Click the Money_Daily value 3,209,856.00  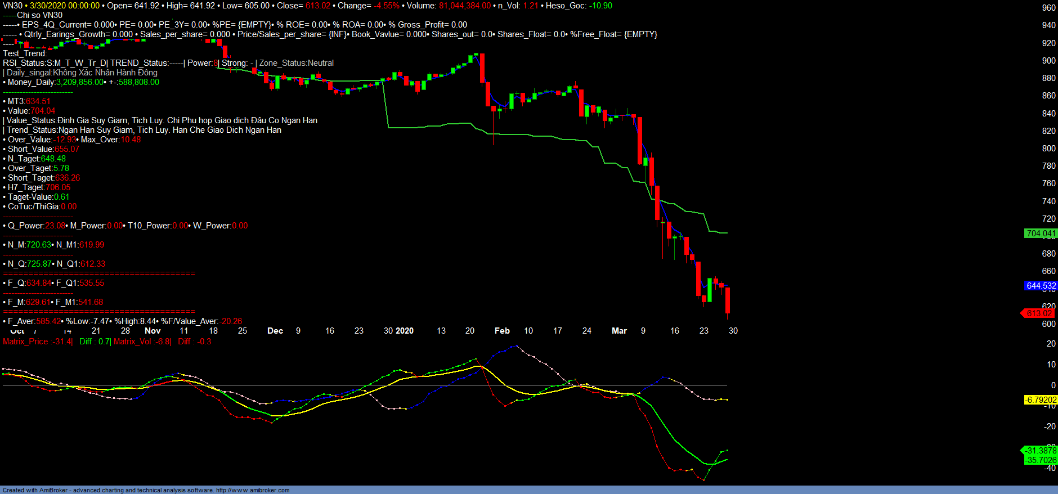pos(80,82)
